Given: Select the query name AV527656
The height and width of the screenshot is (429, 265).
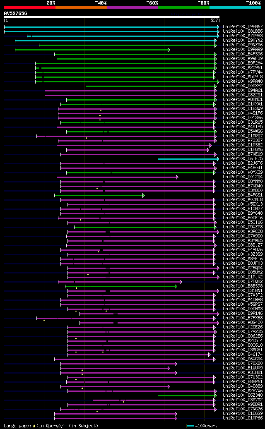Looking at the screenshot, I should (16, 13).
